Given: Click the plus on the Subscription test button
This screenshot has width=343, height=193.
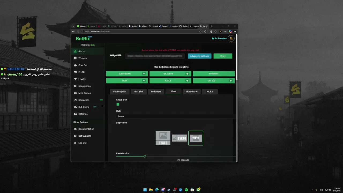Looking at the screenshot, I should (x=144, y=74).
